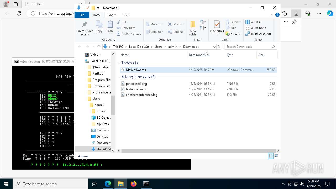Open Customize Quick Access Toolbar dropdown
Screen dimensions: 336x189
coord(98,8)
